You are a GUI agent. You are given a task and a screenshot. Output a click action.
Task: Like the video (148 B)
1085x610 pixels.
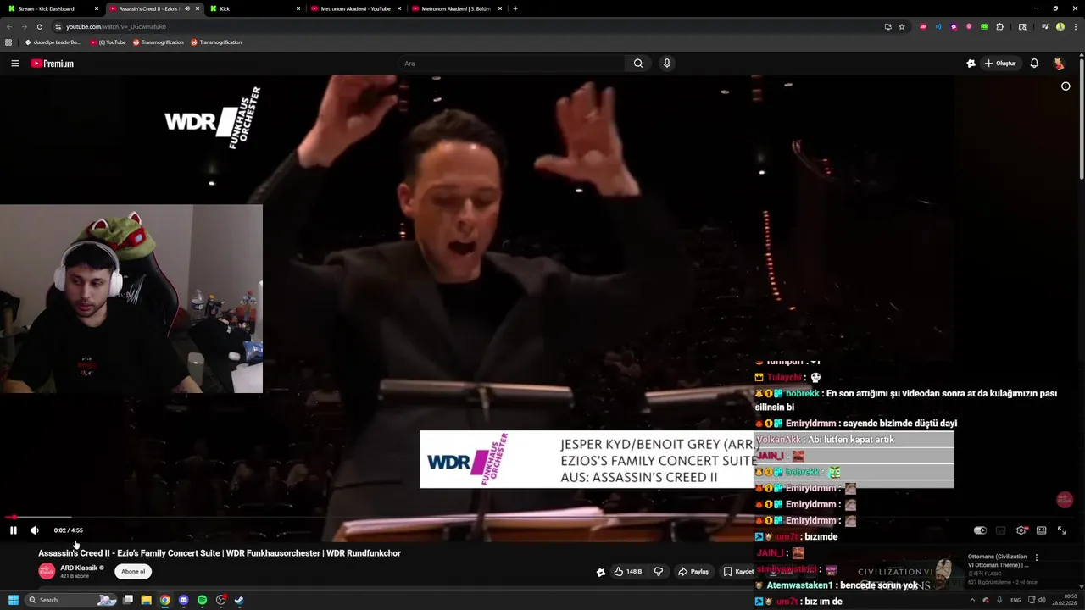628,572
